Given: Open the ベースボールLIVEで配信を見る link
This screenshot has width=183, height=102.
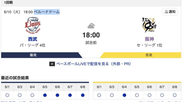Looking at the screenshot, I should pos(94,64).
